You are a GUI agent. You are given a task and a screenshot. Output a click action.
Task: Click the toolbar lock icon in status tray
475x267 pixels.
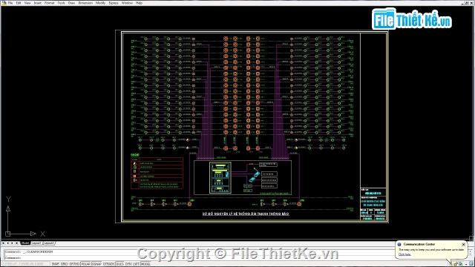pyautogui.click(x=456, y=264)
